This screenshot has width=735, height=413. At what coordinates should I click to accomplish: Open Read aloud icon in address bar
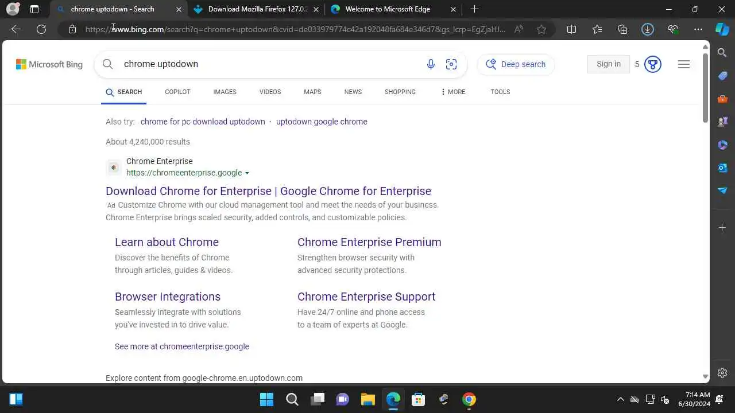pyautogui.click(x=519, y=29)
